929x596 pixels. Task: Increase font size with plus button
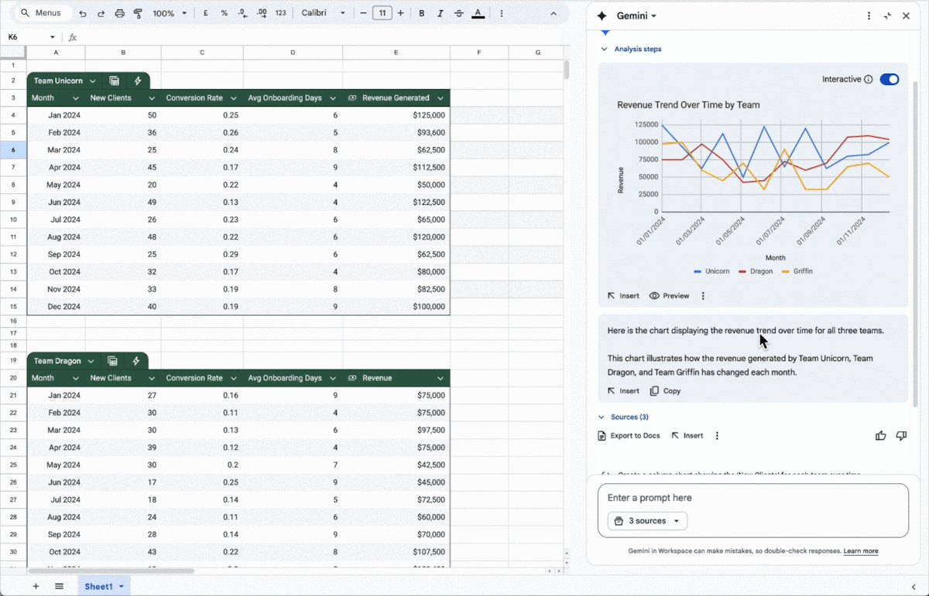401,13
